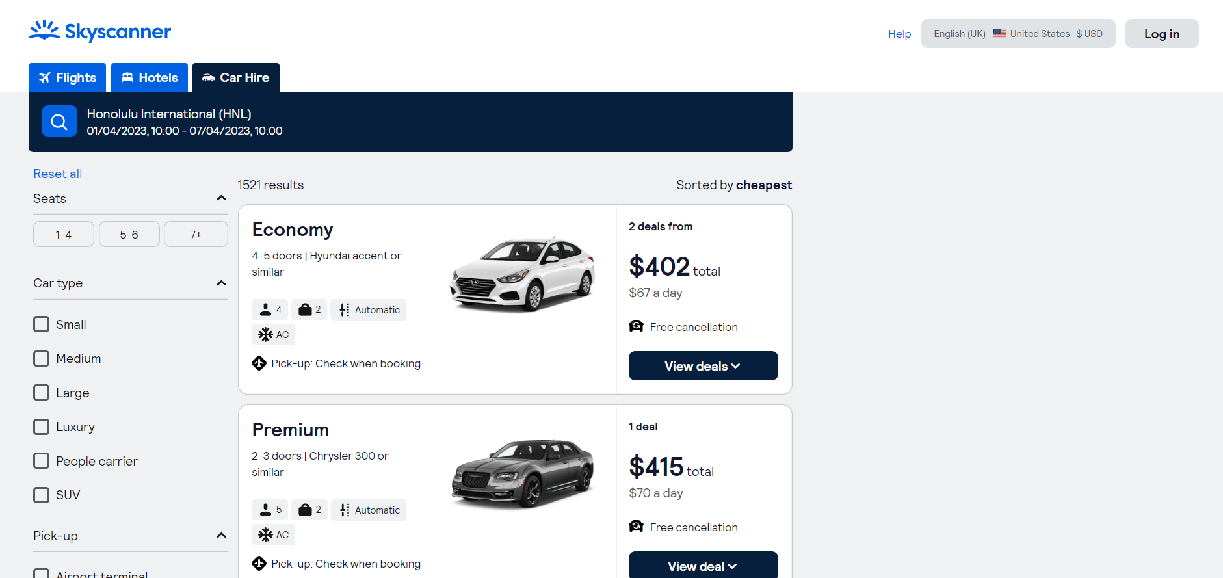The height and width of the screenshot is (578, 1223).
Task: Open the language and currency selector
Action: (x=1018, y=33)
